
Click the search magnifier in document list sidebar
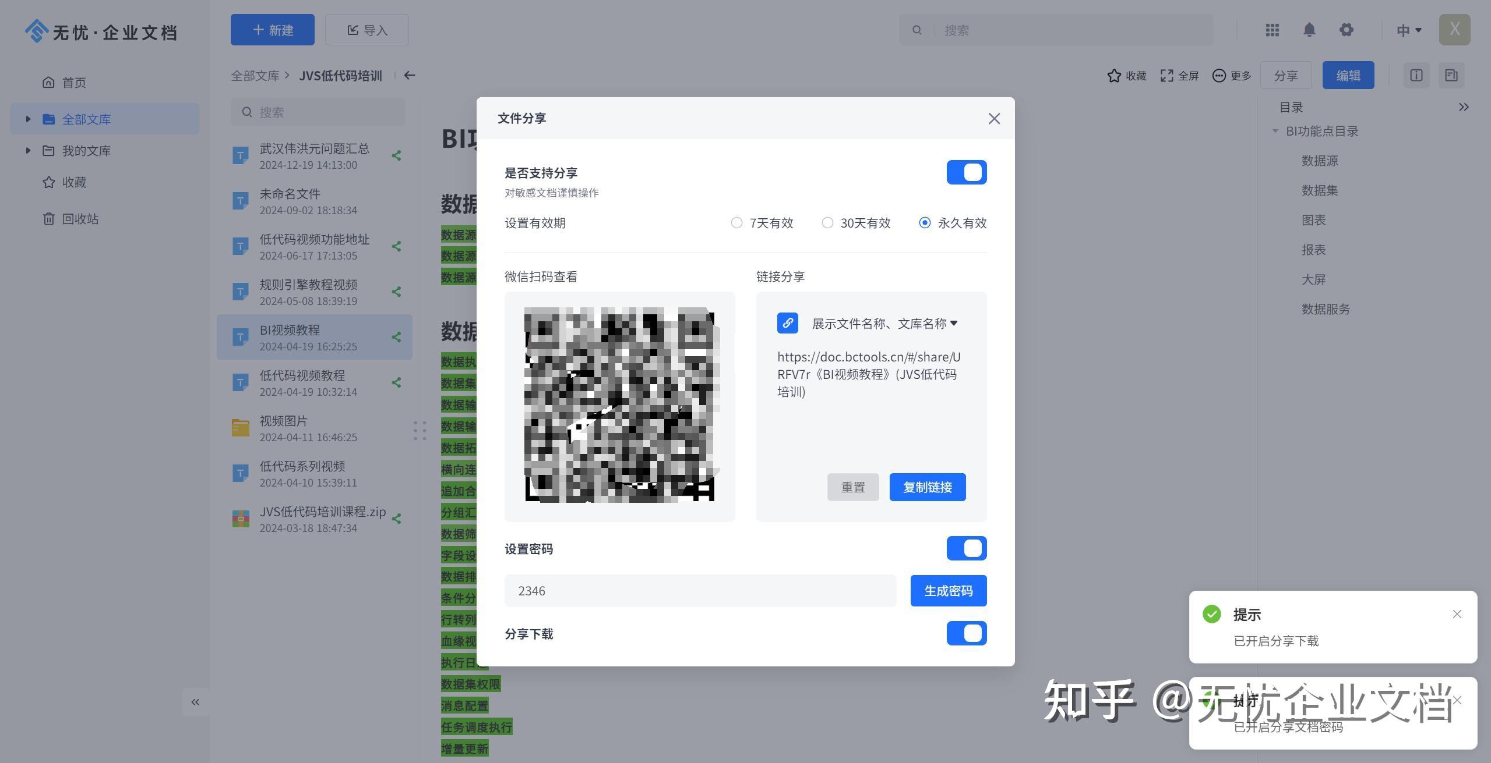pos(248,111)
